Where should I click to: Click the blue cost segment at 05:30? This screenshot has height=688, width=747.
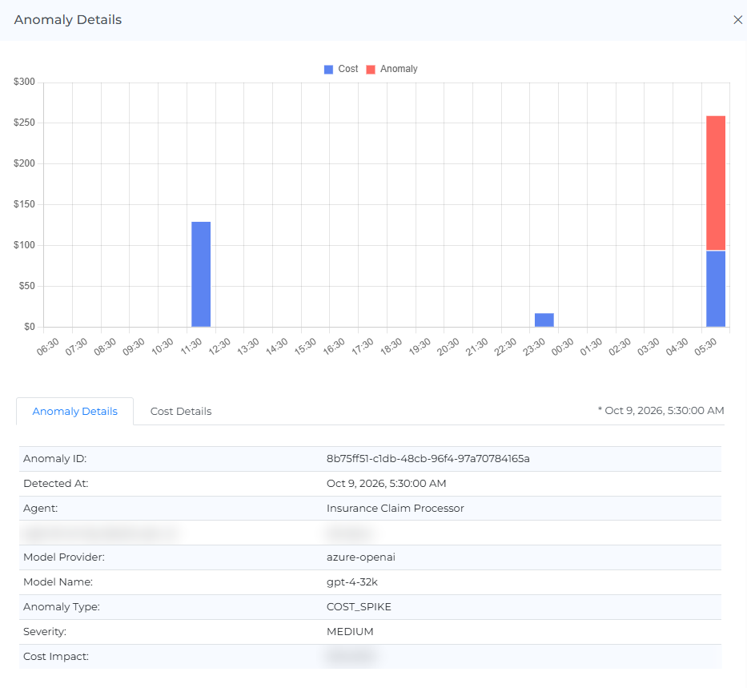(716, 288)
